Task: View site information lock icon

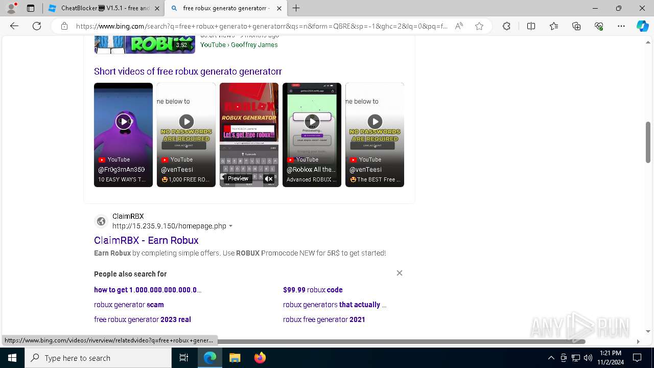Action: click(64, 26)
